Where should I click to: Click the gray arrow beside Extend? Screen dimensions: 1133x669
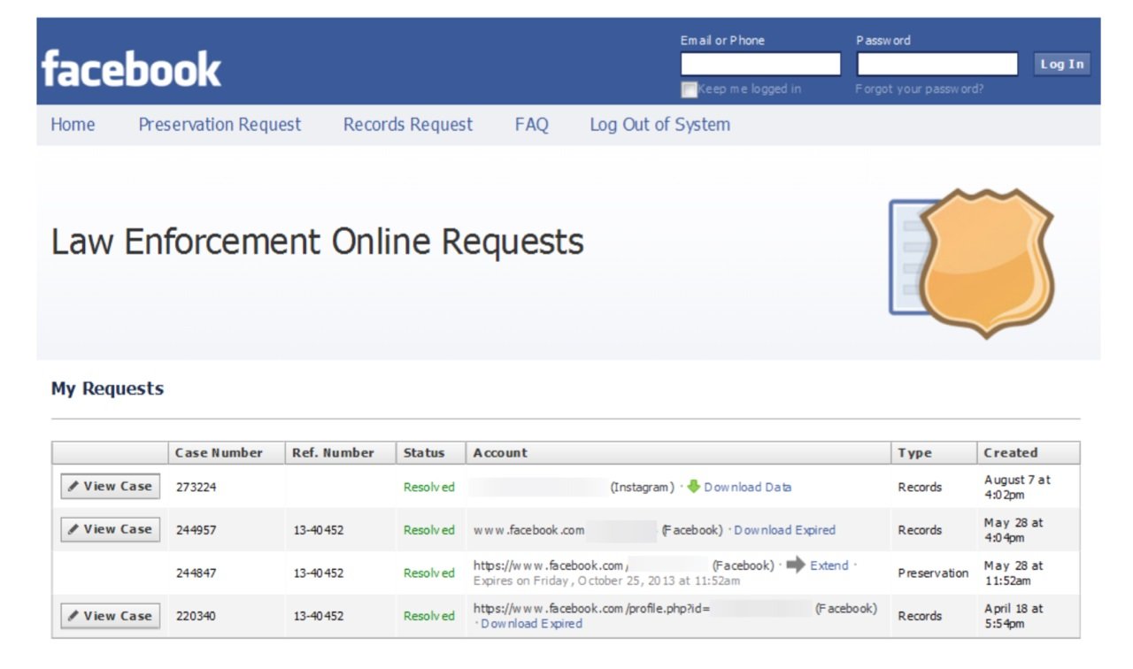[795, 565]
